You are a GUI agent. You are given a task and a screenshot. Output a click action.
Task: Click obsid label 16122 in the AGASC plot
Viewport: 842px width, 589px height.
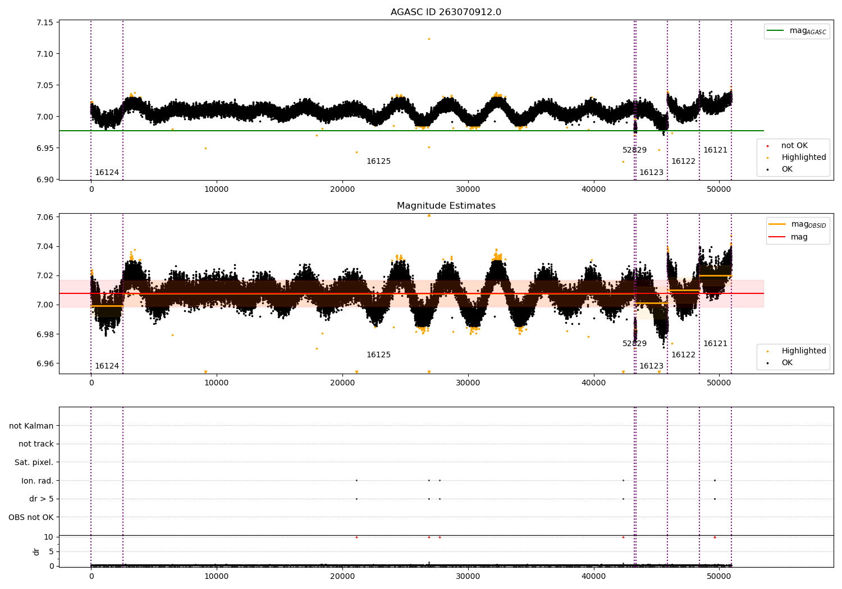coord(683,162)
